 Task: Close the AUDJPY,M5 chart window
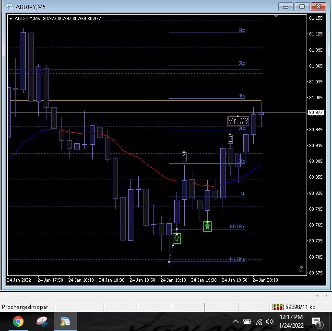[318, 7]
